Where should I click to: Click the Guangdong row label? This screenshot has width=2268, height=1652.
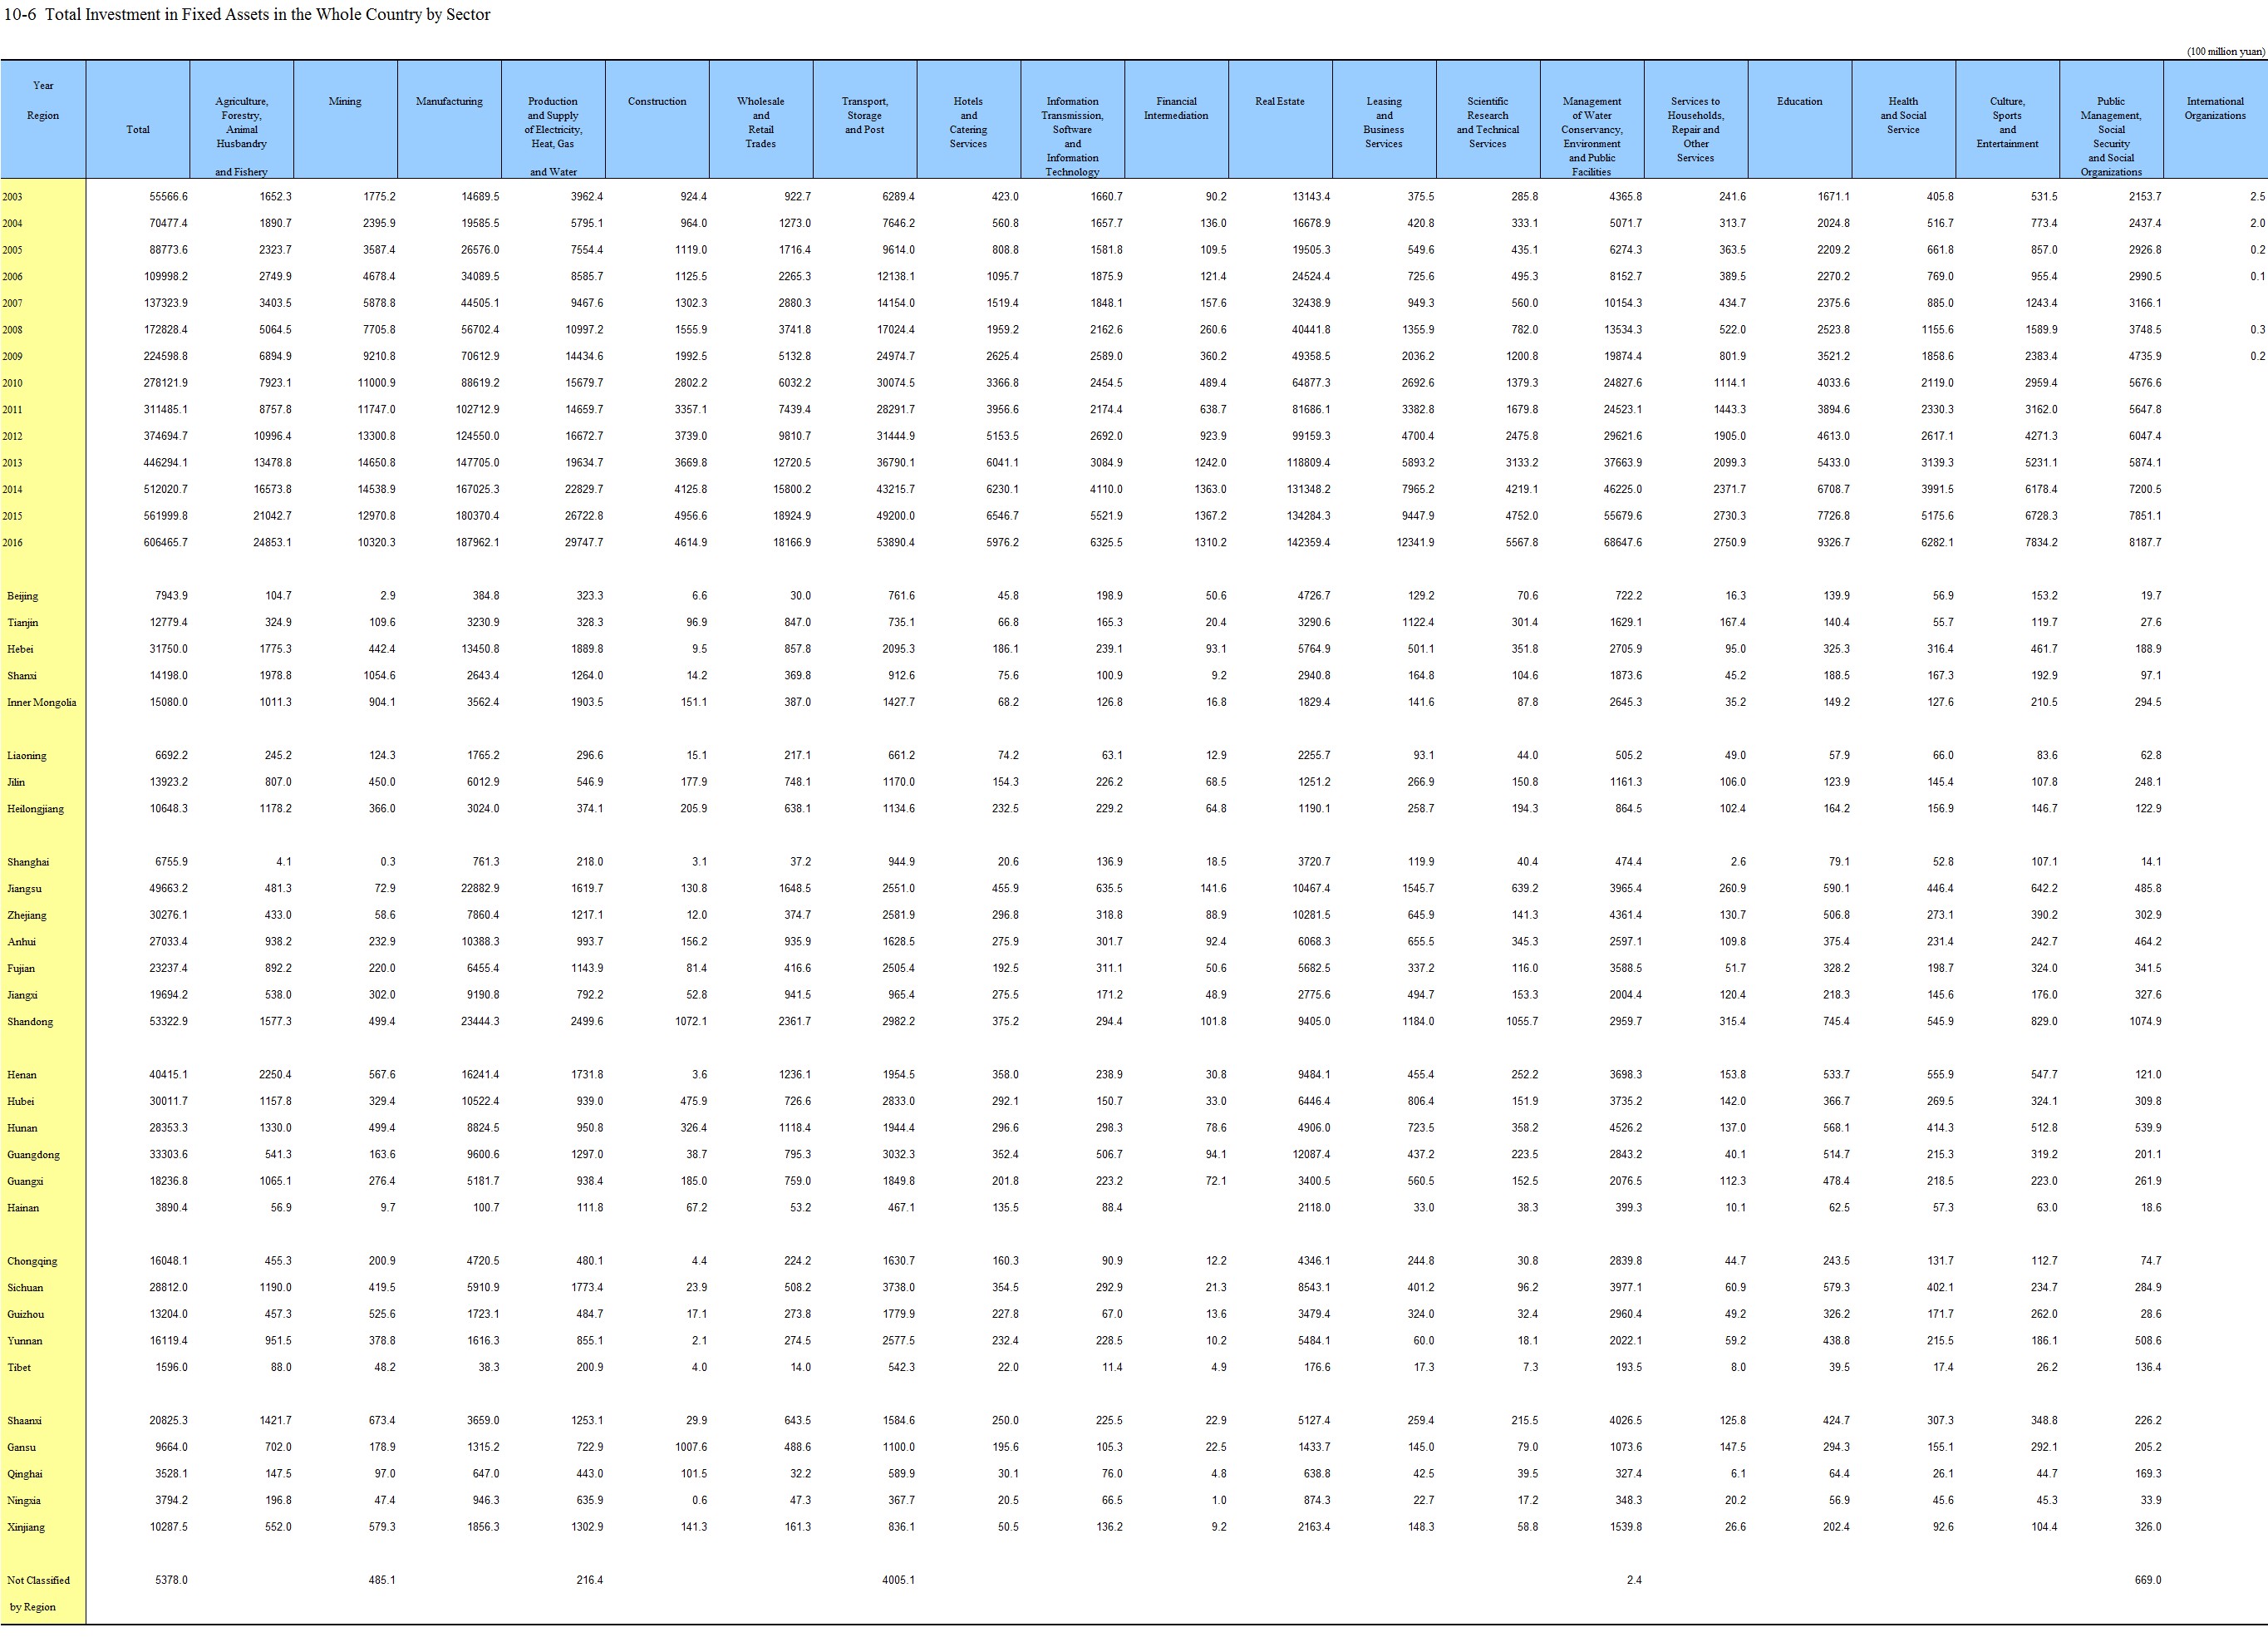(x=33, y=1155)
